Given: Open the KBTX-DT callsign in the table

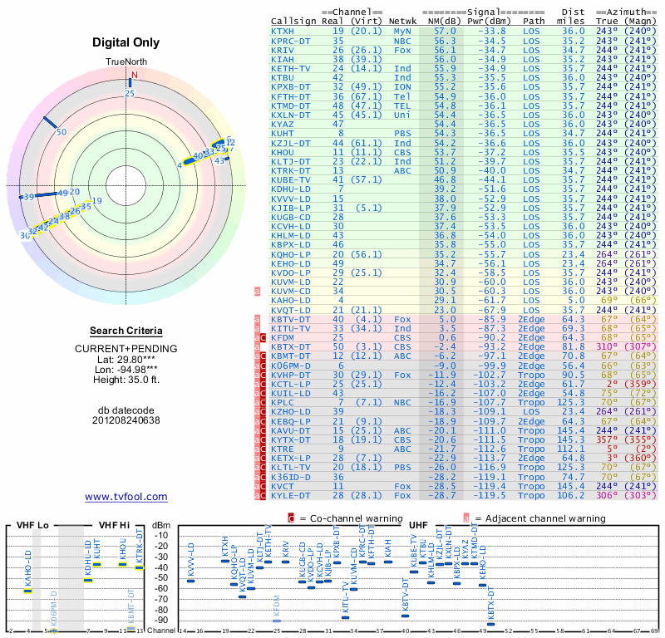Looking at the screenshot, I should 291,346.
